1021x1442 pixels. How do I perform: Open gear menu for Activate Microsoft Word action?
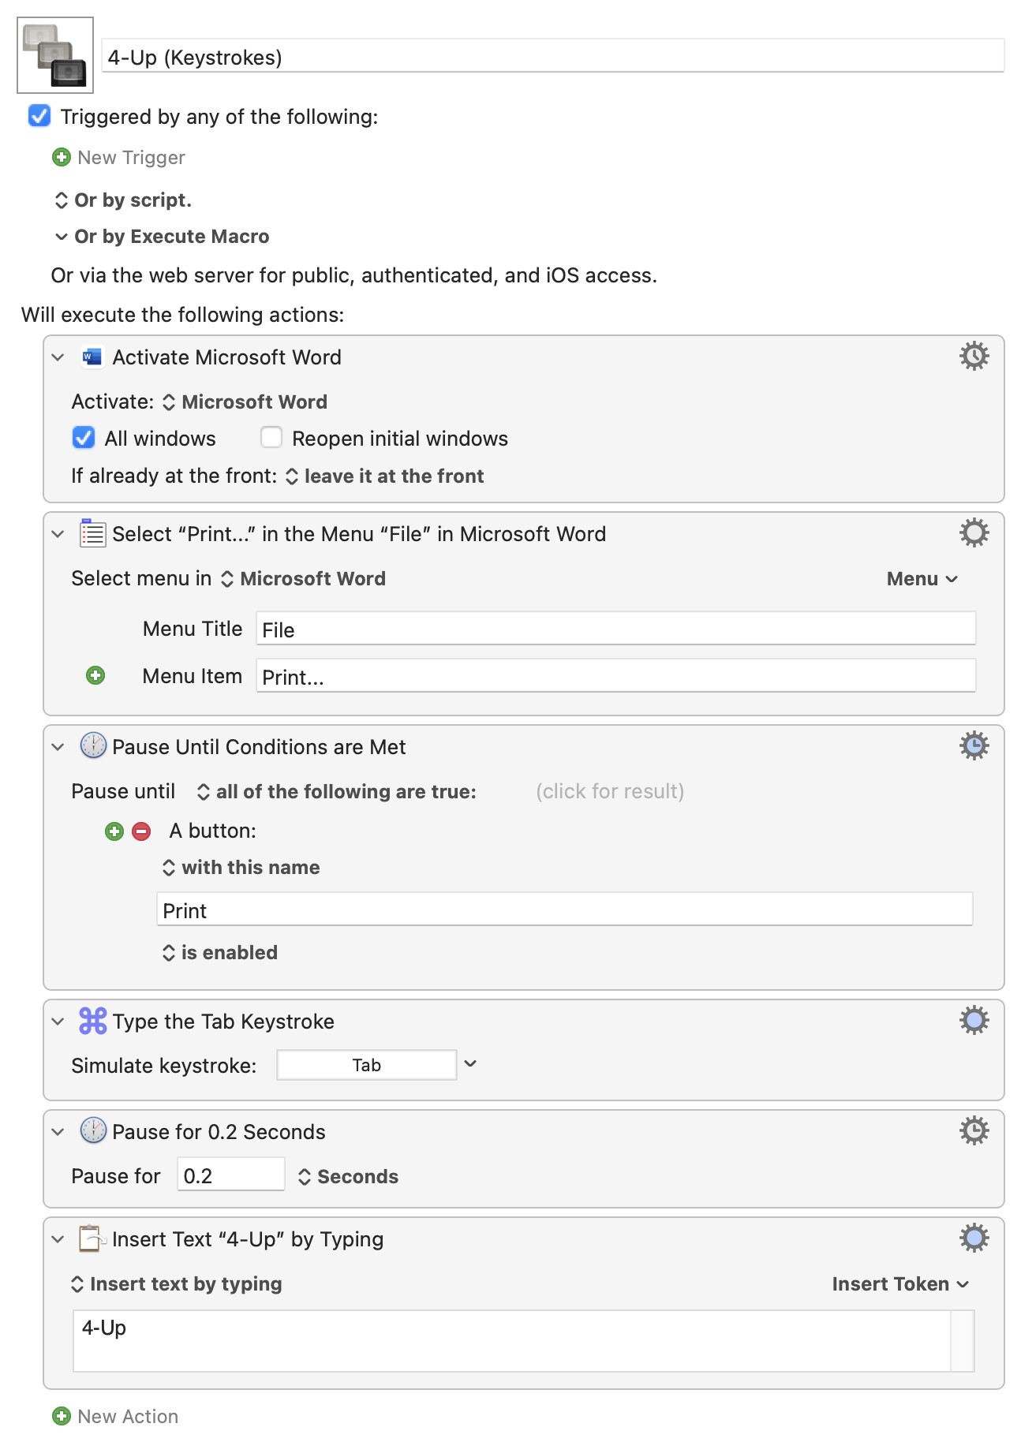tap(974, 357)
